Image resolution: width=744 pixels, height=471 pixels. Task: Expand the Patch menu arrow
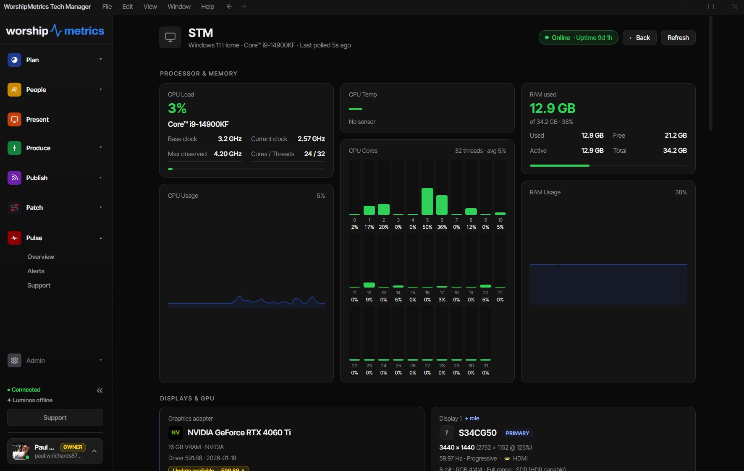click(101, 207)
